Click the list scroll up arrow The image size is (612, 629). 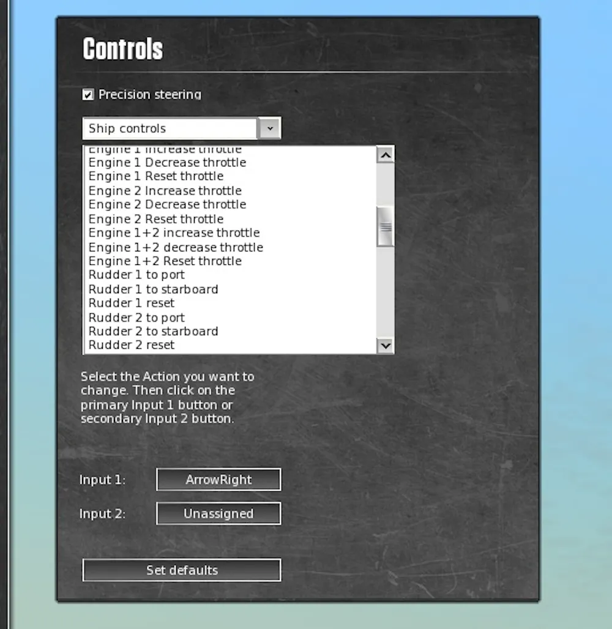pyautogui.click(x=386, y=155)
